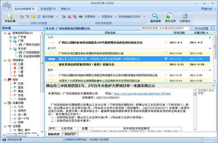Screen dimensions: 218x143
Task: Collapse the 过滤器 tree node
Action: (x=5, y=126)
